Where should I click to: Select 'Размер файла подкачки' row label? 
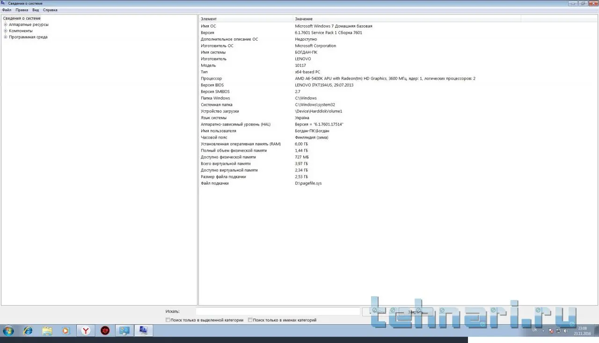click(223, 177)
